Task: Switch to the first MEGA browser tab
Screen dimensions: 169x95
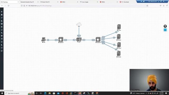Action: (69, 2)
